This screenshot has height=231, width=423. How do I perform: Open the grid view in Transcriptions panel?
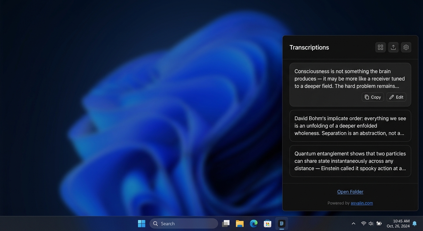(x=380, y=47)
